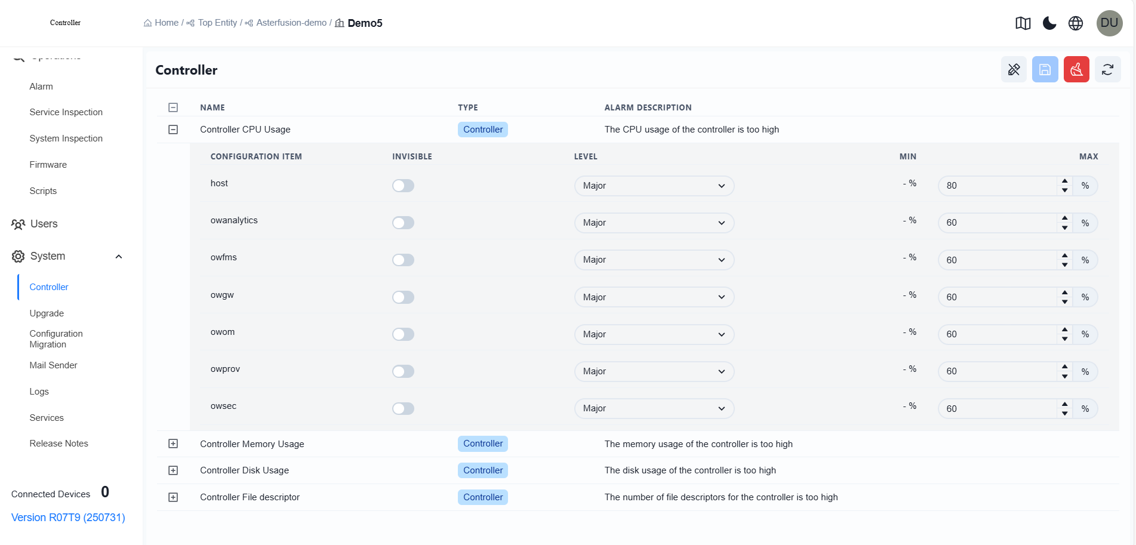
Task: Open the Users sidebar section
Action: click(x=44, y=224)
